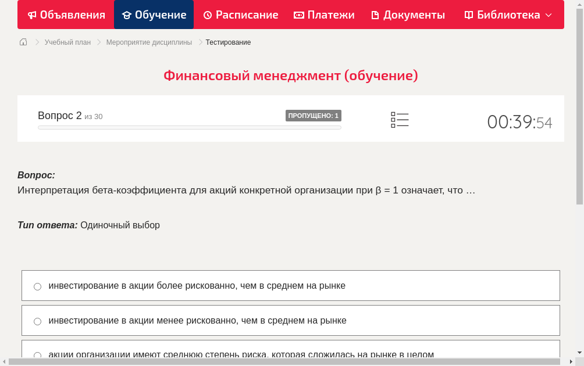Click the Тестирование breadcrumb

click(x=227, y=42)
